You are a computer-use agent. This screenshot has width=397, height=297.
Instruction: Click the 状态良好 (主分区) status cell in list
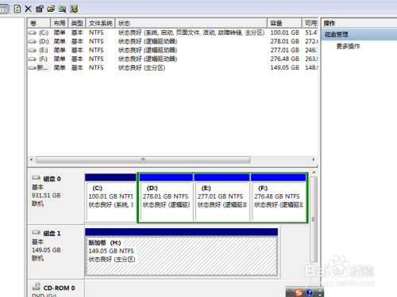tap(141, 68)
